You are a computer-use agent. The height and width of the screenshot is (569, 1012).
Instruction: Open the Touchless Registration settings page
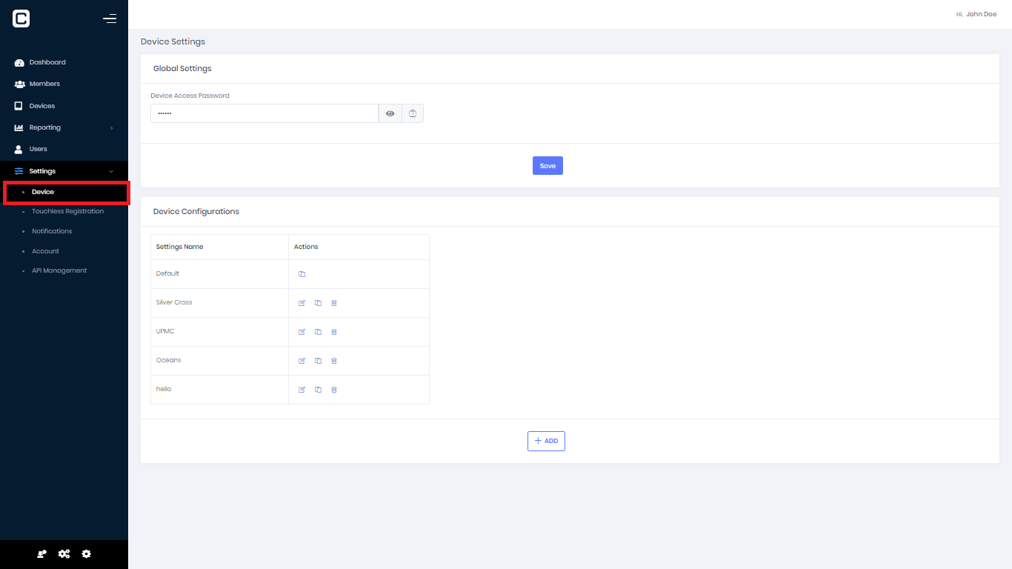tap(67, 211)
